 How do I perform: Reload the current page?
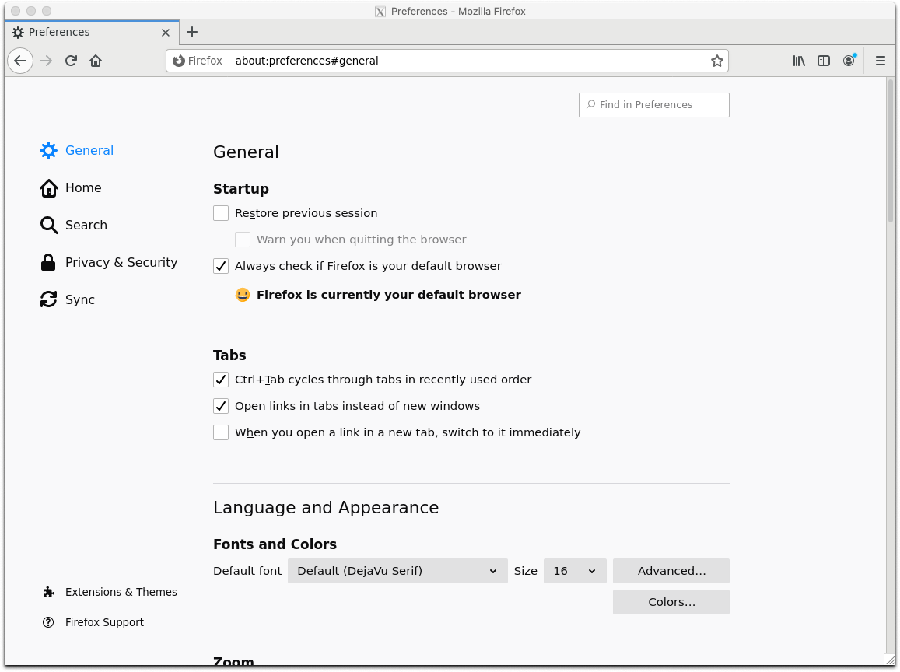[71, 61]
